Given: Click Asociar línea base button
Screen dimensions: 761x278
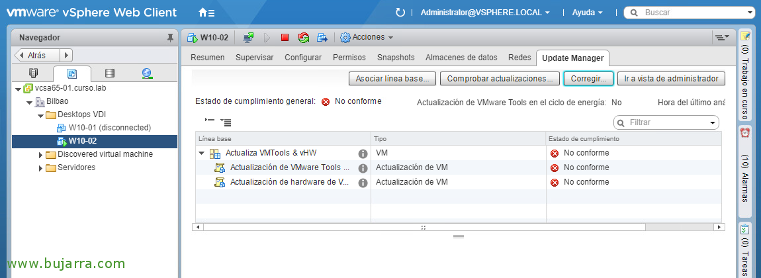Looking at the screenshot, I should tap(392, 79).
